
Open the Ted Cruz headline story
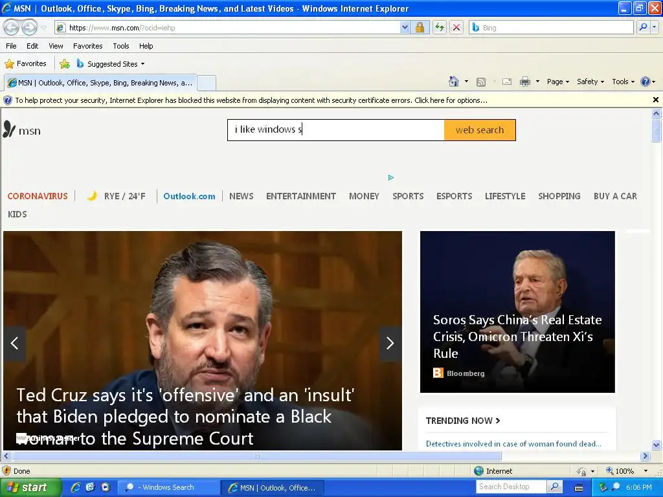point(185,417)
